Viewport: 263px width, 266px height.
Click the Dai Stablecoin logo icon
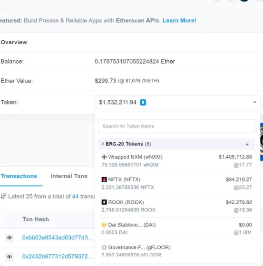pyautogui.click(x=104, y=225)
